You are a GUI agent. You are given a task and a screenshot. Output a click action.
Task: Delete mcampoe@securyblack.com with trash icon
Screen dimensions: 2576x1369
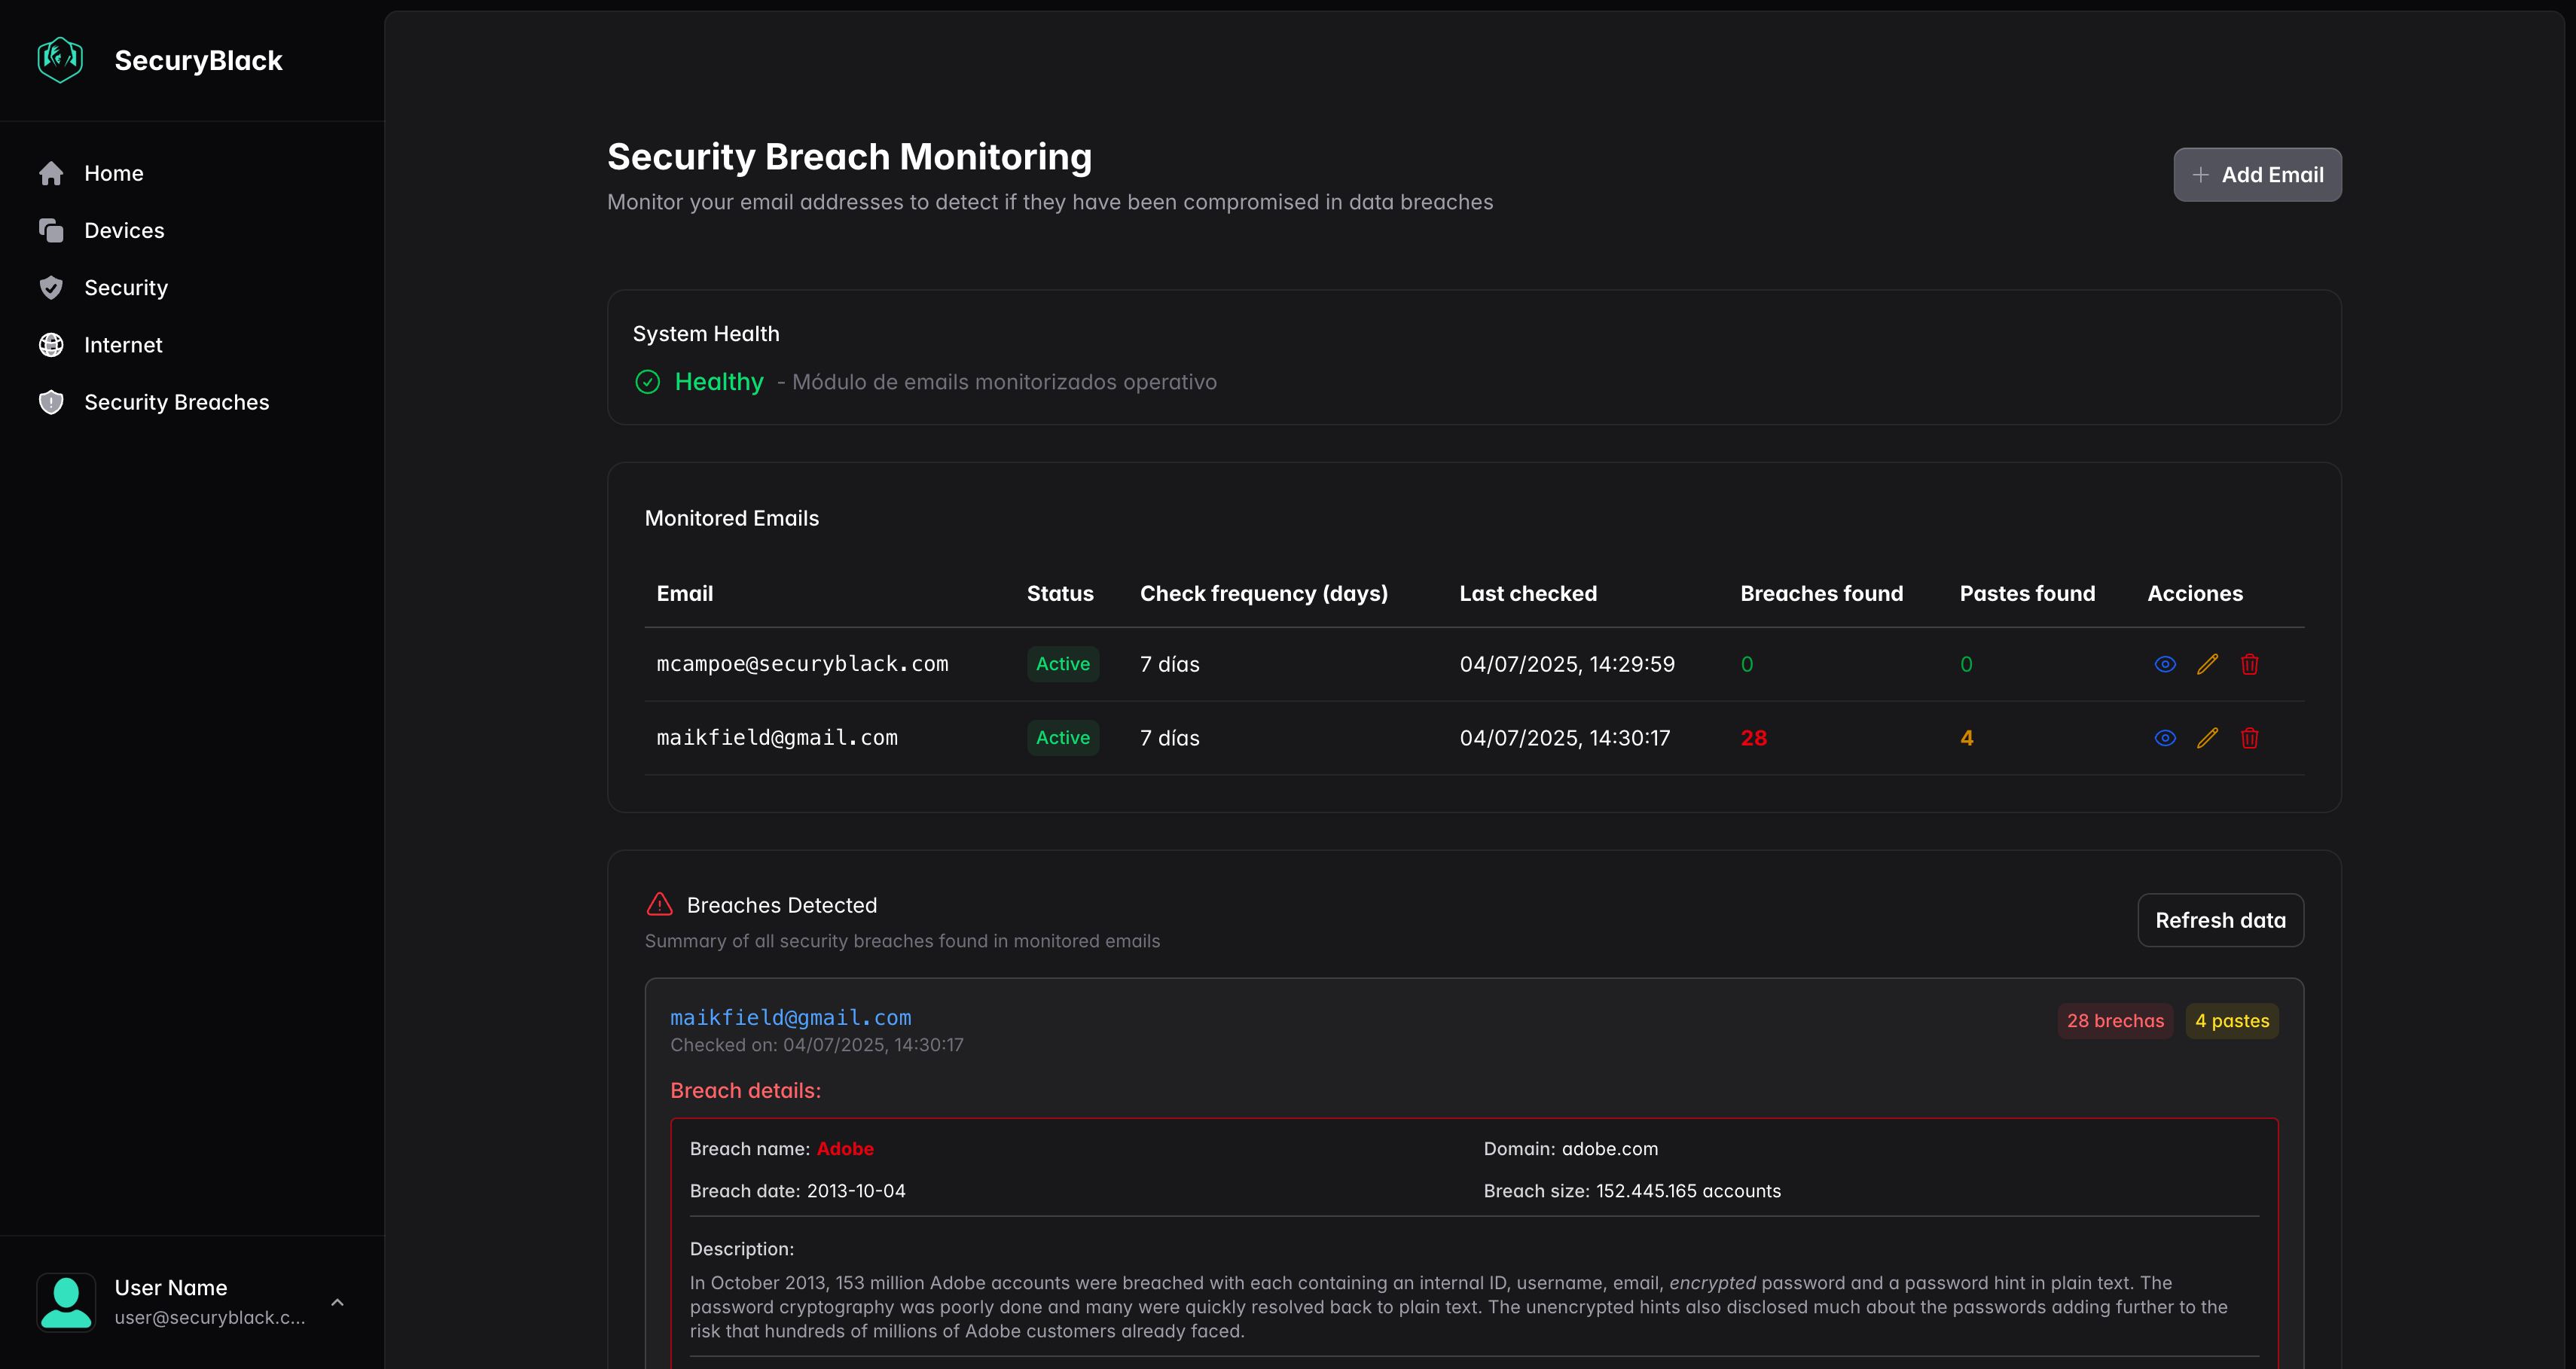tap(2249, 664)
